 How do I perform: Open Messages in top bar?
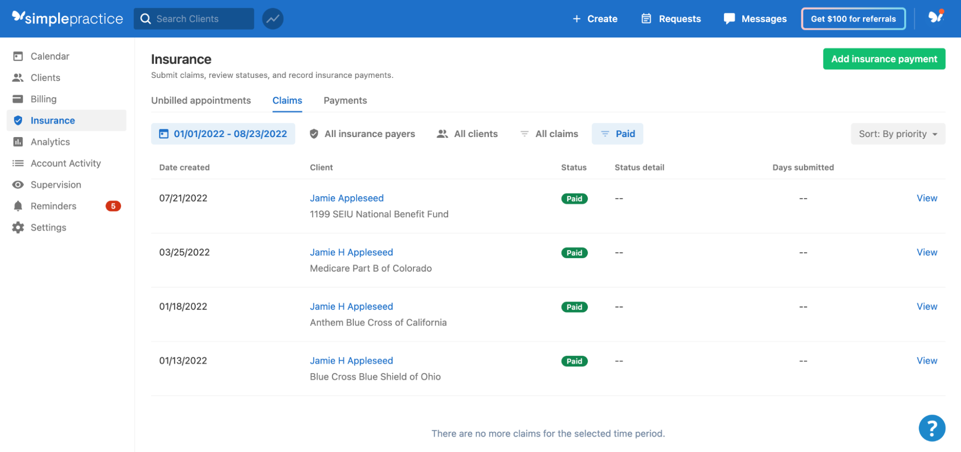[x=755, y=19]
